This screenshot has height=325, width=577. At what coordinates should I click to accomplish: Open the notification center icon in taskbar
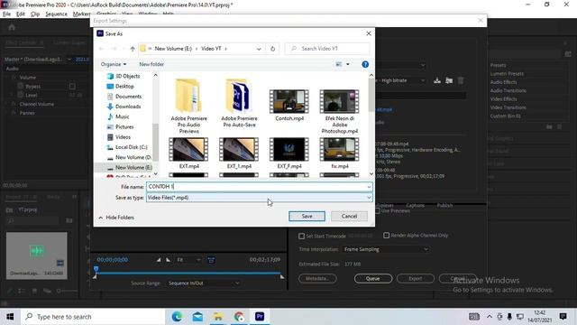pos(563,317)
